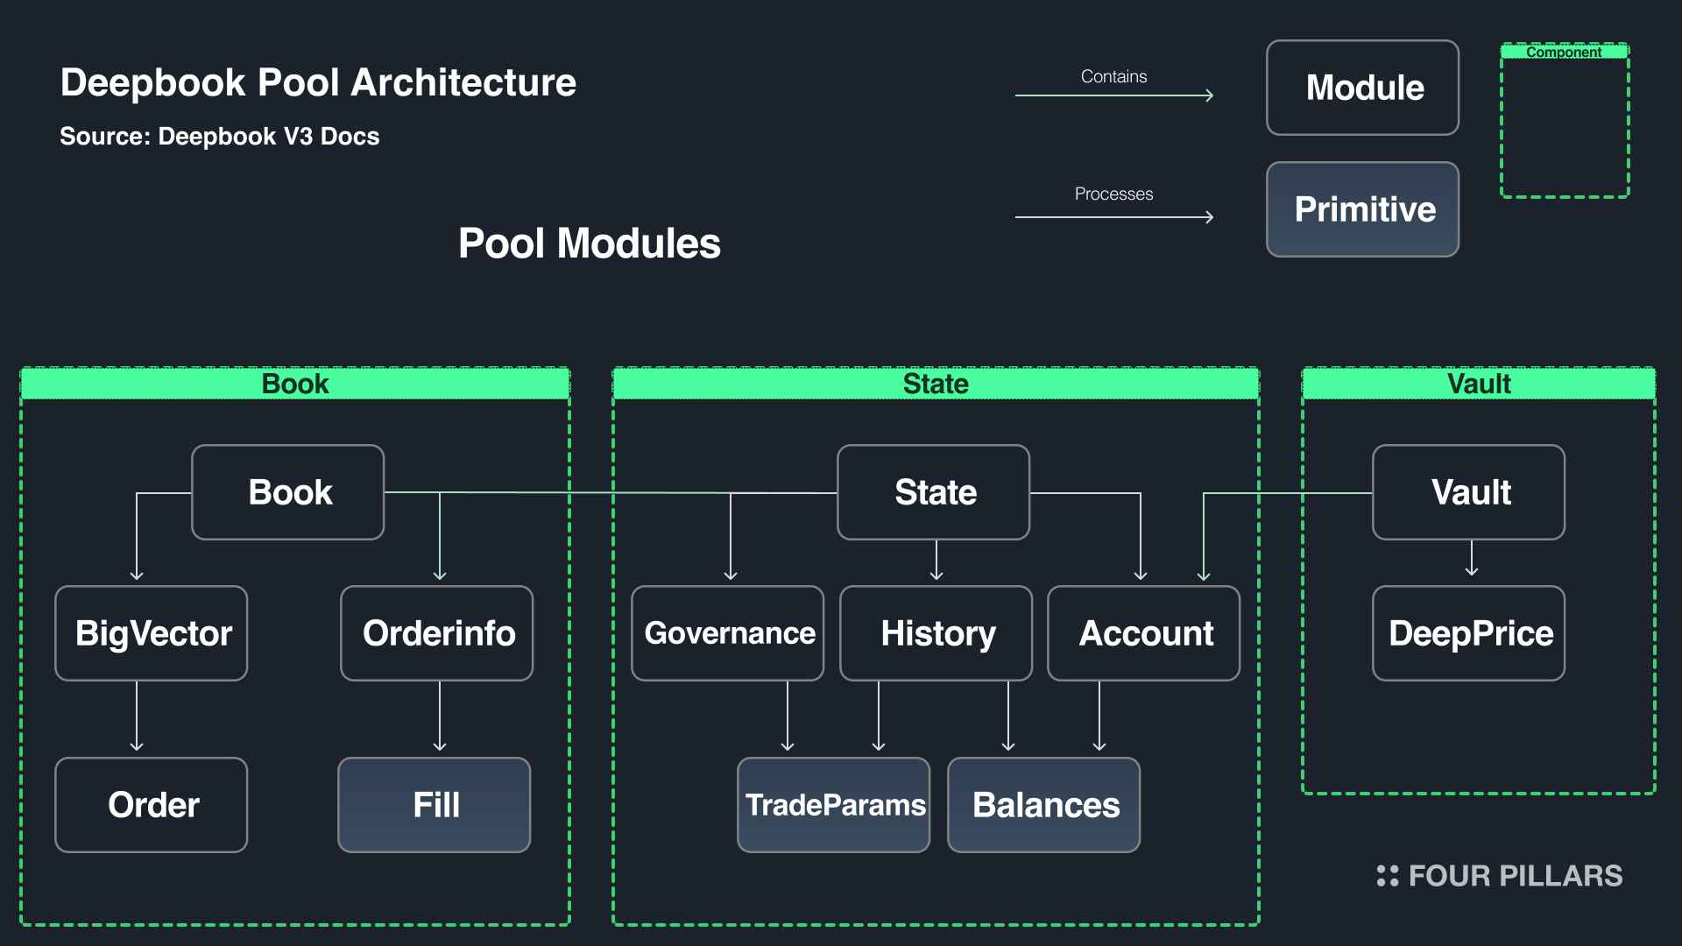This screenshot has width=1682, height=946.
Task: Click the Primitive legend box
Action: coord(1363,209)
